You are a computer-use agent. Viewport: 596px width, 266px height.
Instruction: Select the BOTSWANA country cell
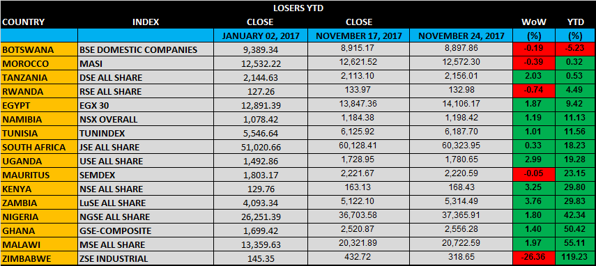coord(39,49)
